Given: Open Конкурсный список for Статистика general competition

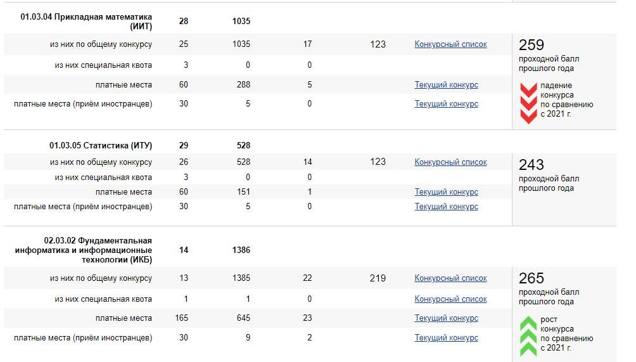Looking at the screenshot, I should coord(450,162).
